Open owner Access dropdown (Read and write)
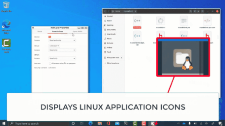Viewport: 225px width, 126px height. (62, 40)
